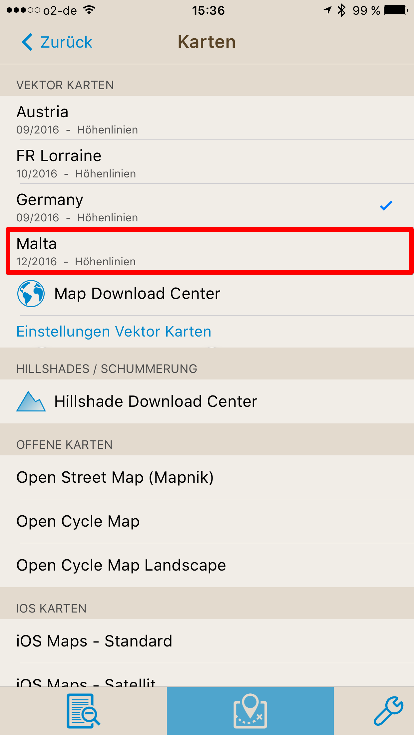Select Germany map with checkmark
The image size is (415, 735).
point(207,206)
